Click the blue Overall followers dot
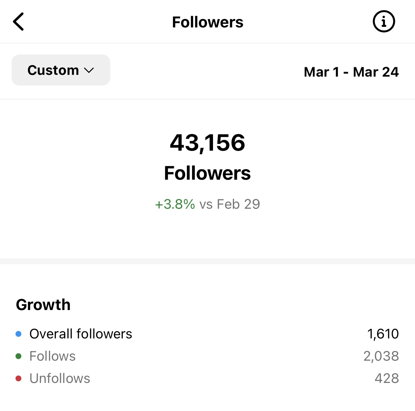This screenshot has width=415, height=411. [18, 334]
